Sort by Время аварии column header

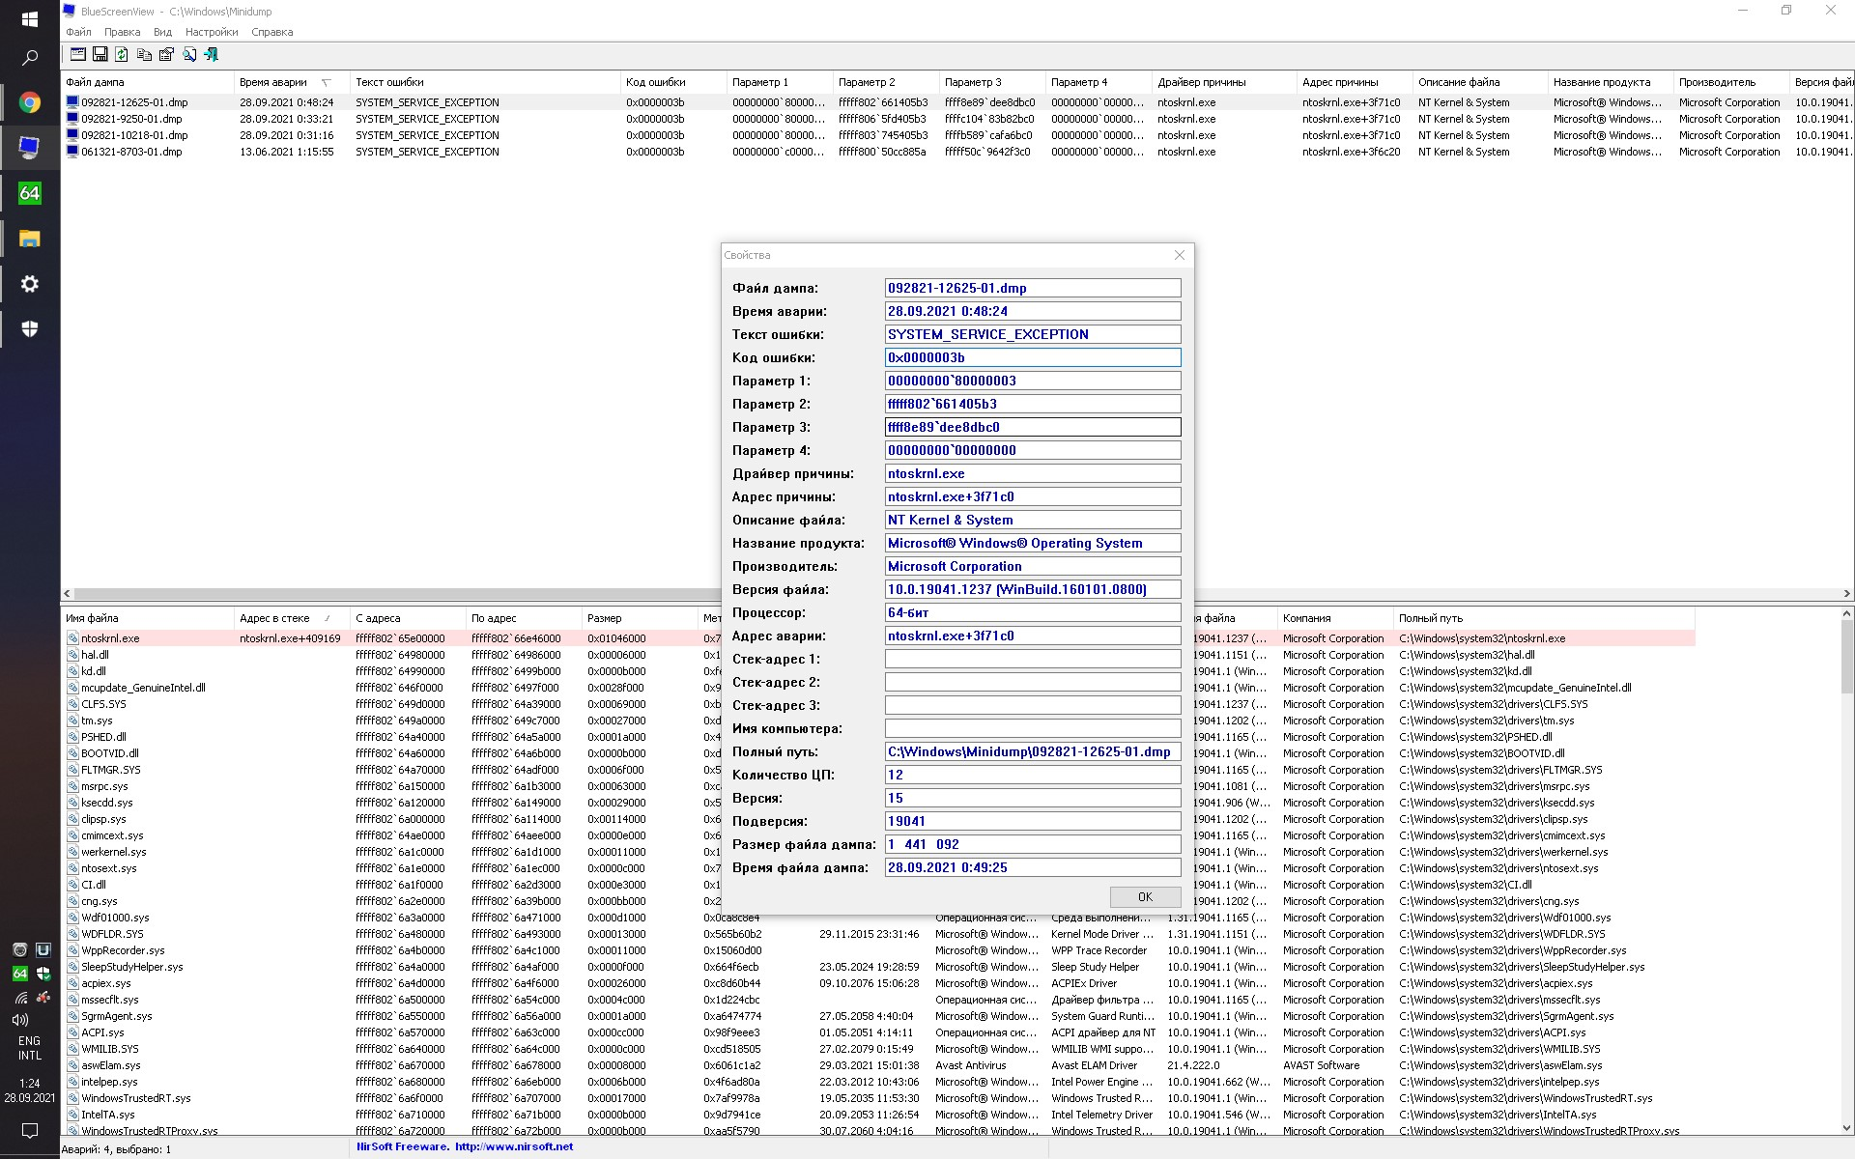tap(292, 82)
